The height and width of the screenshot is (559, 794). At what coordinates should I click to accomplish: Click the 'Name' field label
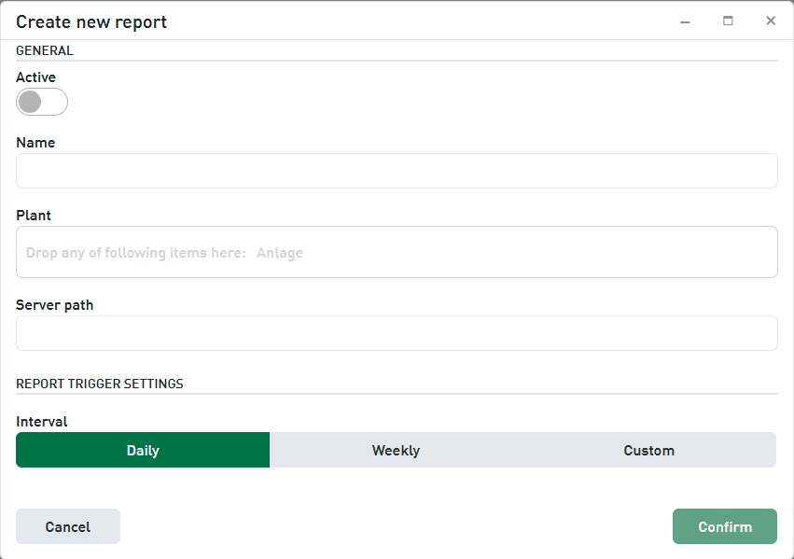coord(35,143)
